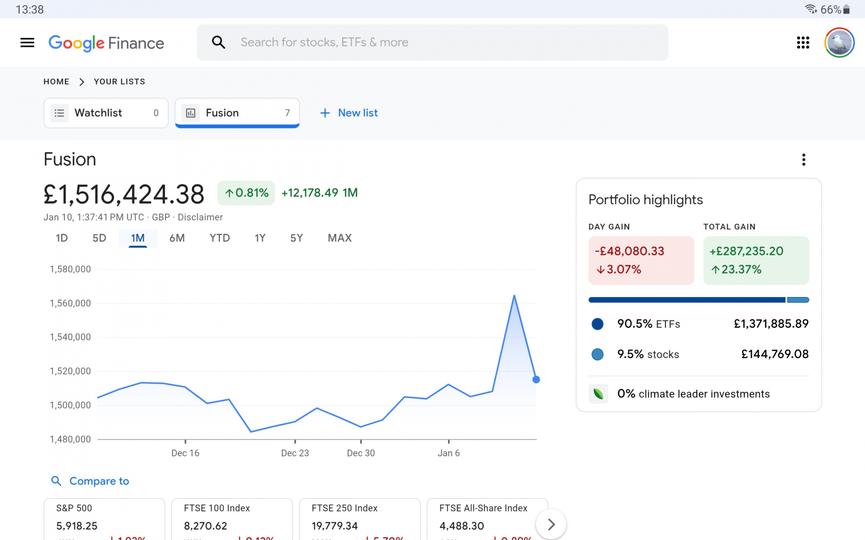Check battery icon in status bar
Screen dimensions: 865x540
847,9
